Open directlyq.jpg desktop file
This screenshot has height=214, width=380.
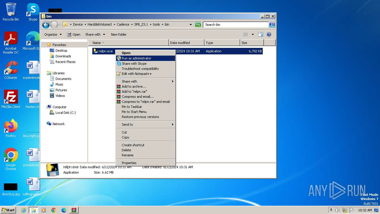coord(11,189)
